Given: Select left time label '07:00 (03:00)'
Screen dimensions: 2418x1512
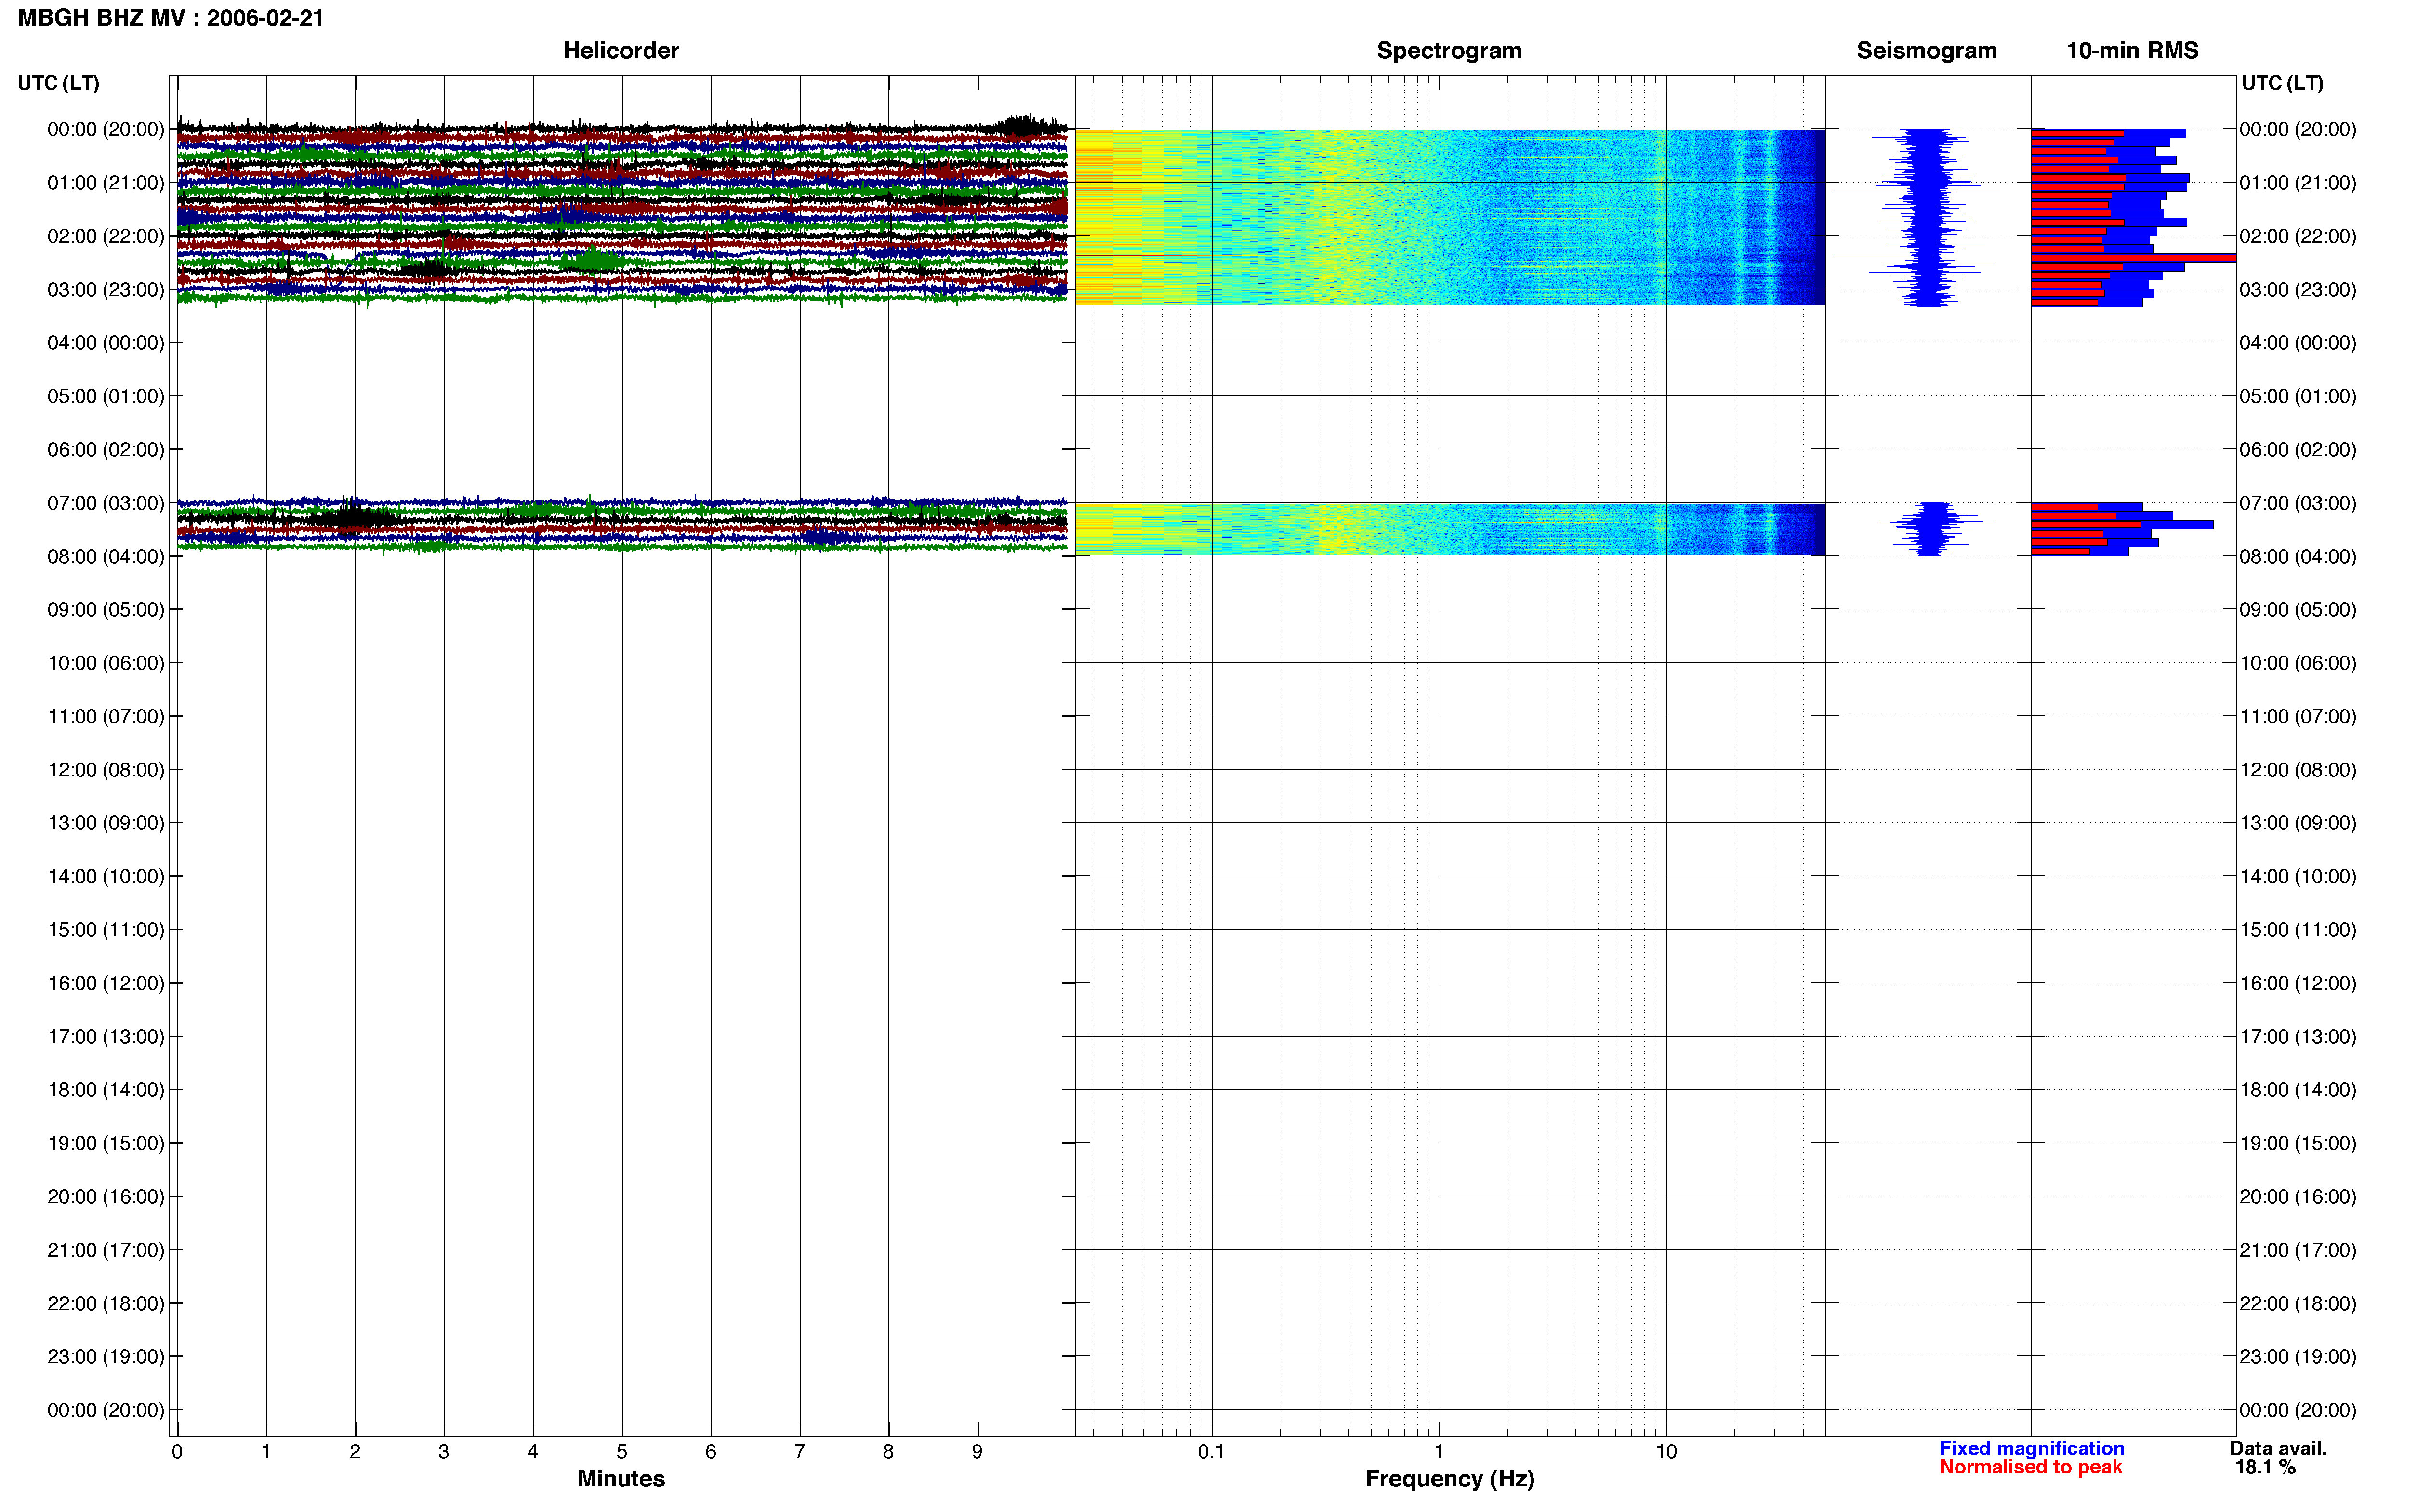Looking at the screenshot, I should 106,503.
